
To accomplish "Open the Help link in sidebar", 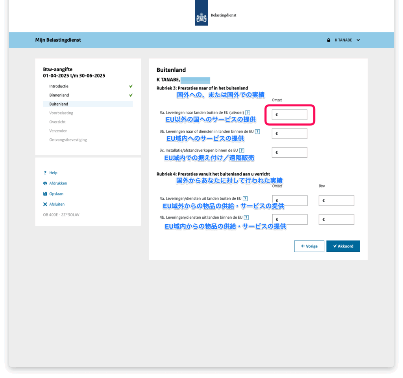I will (53, 173).
